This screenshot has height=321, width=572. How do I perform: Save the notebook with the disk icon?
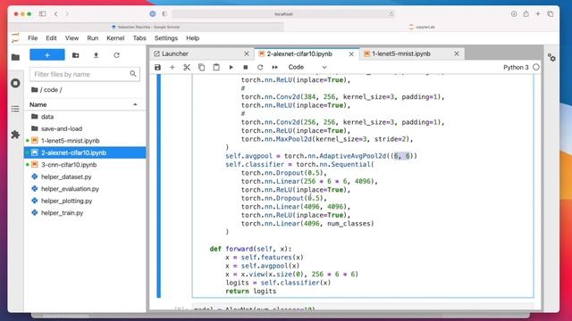(157, 68)
